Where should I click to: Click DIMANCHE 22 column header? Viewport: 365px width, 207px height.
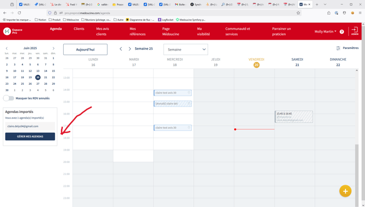(x=338, y=62)
